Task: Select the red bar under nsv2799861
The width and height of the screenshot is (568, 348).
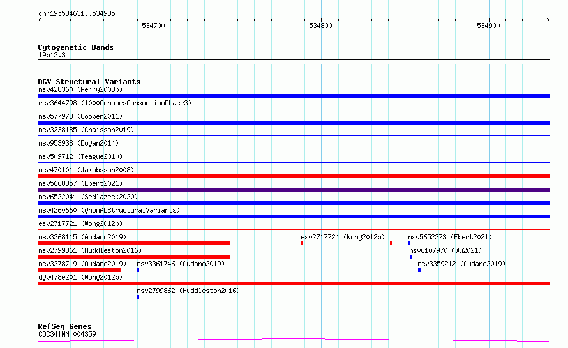Action: point(133,257)
